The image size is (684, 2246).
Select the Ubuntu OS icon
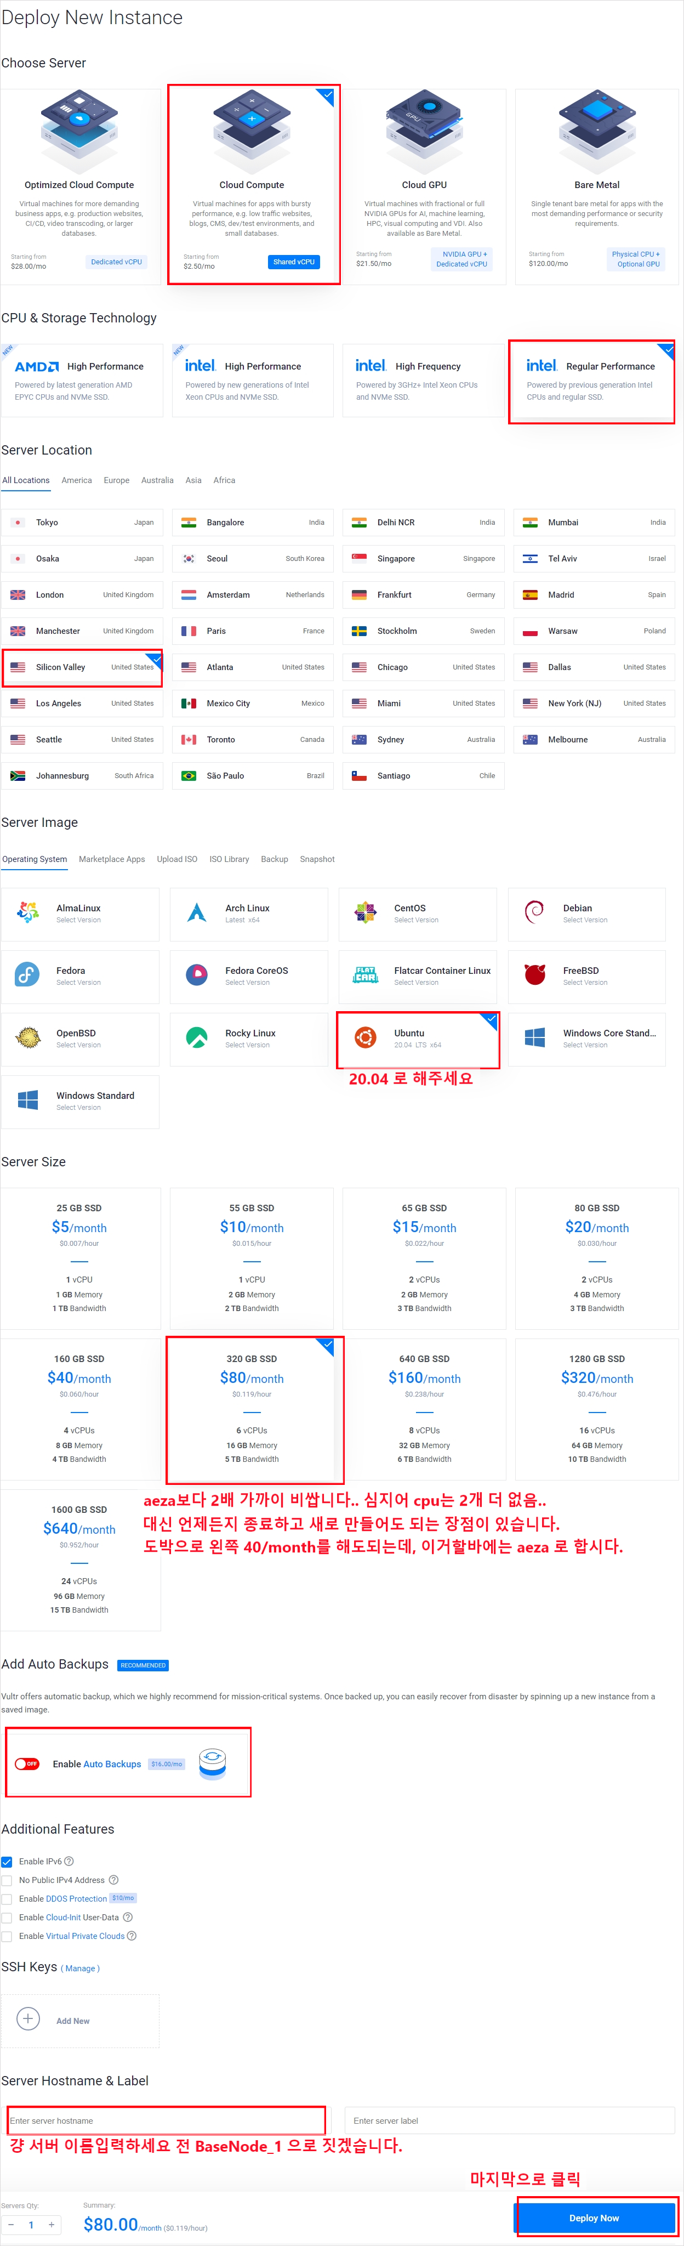pyautogui.click(x=366, y=1037)
